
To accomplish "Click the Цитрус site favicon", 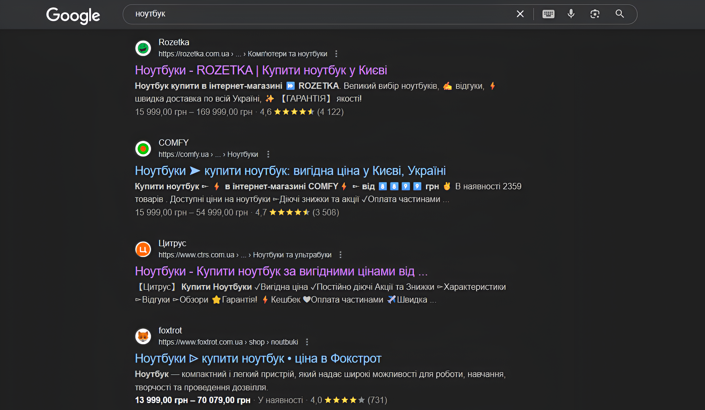I will (x=143, y=249).
